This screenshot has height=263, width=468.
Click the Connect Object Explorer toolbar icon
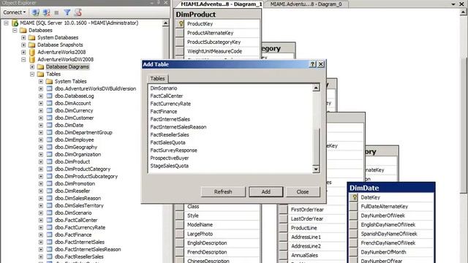click(x=36, y=12)
